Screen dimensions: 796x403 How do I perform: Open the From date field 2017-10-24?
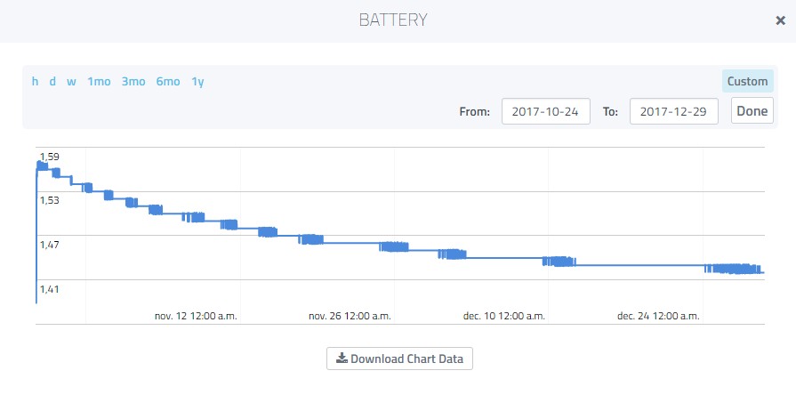(x=546, y=111)
